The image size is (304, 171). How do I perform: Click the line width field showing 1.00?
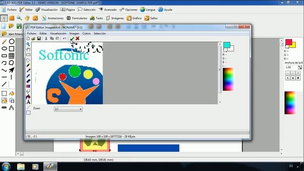point(291,67)
